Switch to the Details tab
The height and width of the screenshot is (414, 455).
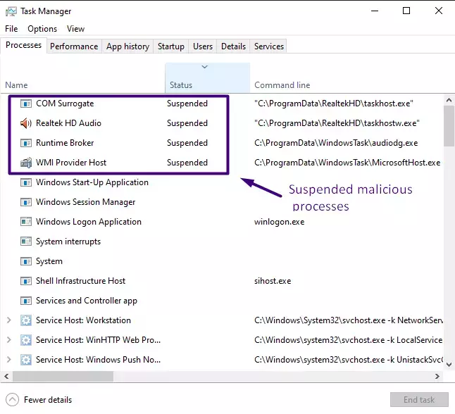click(233, 46)
